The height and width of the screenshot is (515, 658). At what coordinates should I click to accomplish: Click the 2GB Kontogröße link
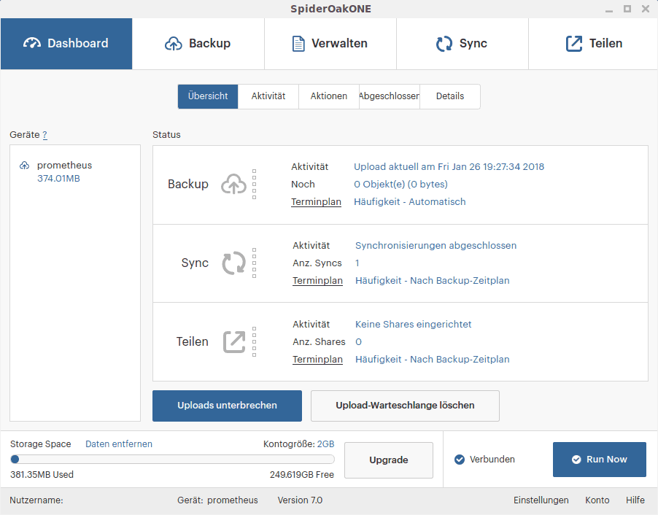(325, 444)
